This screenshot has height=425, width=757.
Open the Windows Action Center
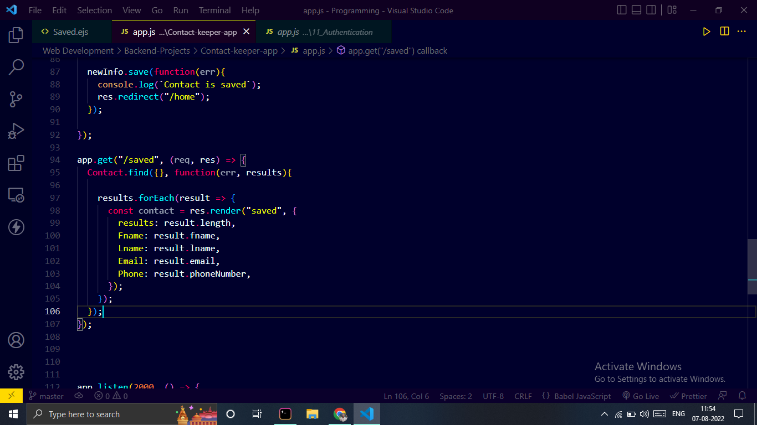click(739, 414)
